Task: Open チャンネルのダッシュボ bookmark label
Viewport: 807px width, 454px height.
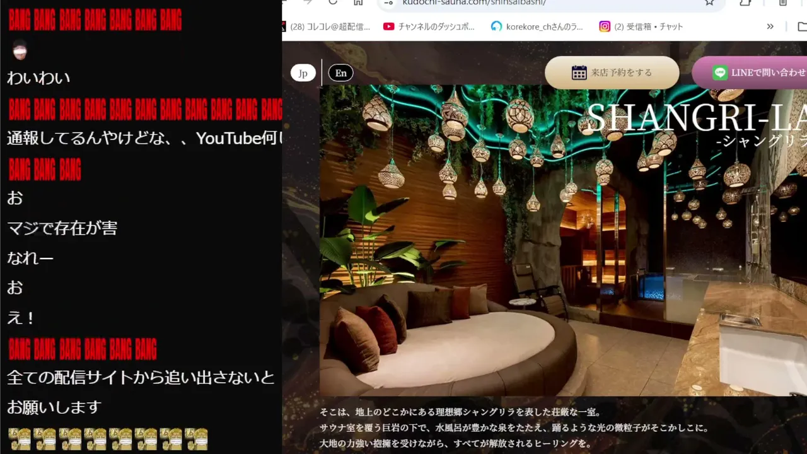Action: pos(436,26)
